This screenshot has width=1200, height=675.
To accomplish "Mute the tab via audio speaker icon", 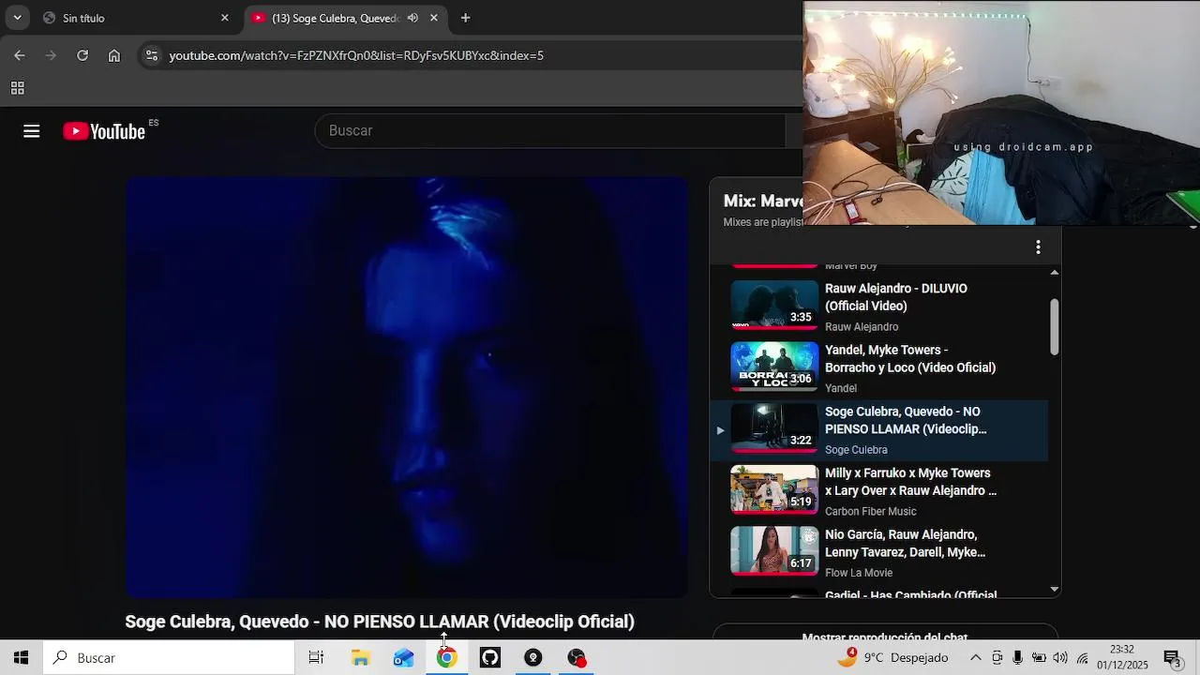I will [412, 18].
